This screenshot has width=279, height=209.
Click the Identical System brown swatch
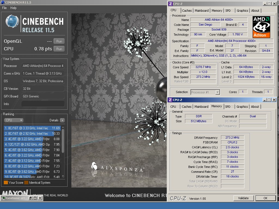[x=26, y=183]
